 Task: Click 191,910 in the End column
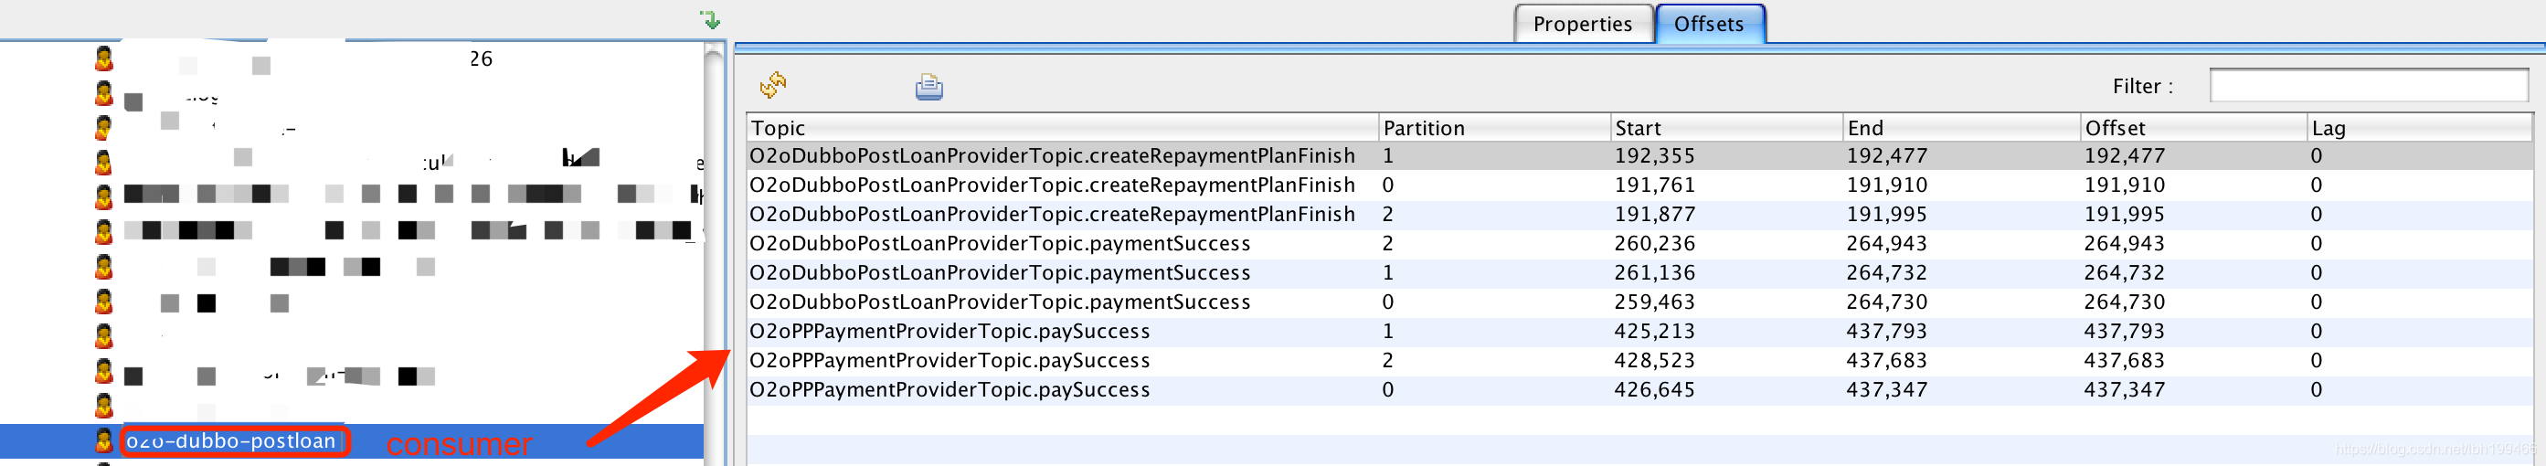pos(1887,185)
